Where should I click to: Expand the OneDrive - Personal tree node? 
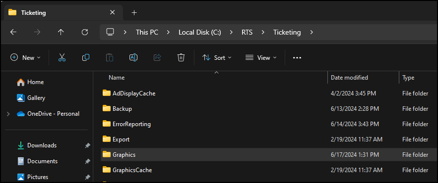click(x=8, y=114)
